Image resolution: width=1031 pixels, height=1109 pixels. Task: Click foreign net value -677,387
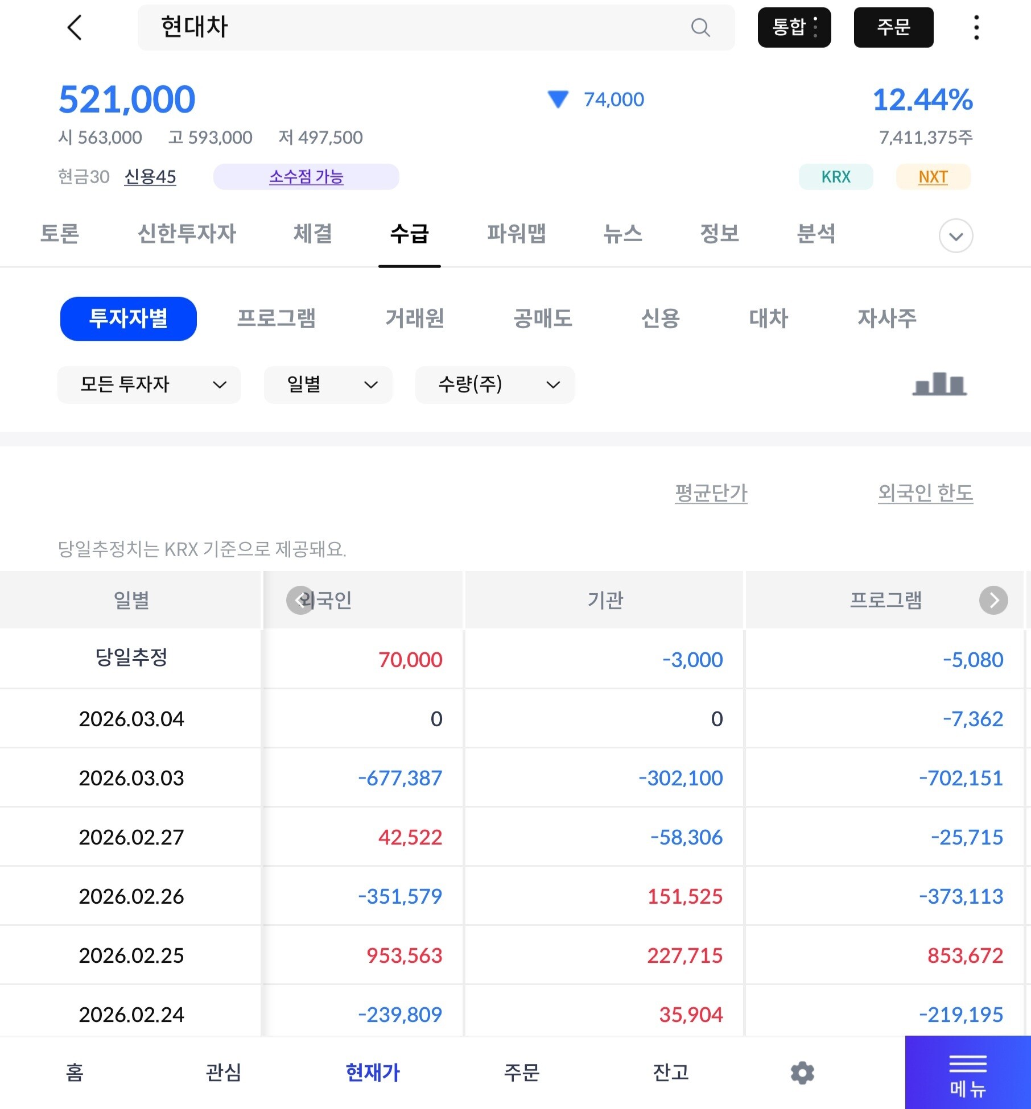coord(400,778)
